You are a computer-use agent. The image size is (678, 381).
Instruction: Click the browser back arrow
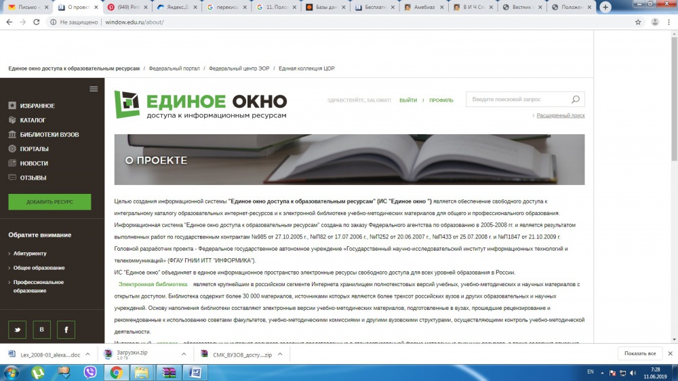(x=9, y=22)
